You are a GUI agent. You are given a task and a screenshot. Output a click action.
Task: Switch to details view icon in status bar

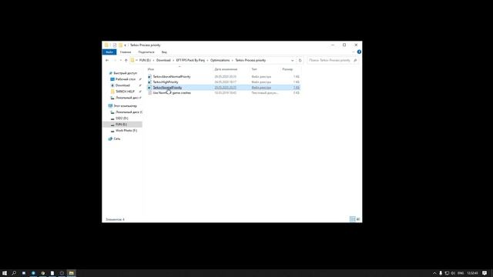click(x=353, y=219)
